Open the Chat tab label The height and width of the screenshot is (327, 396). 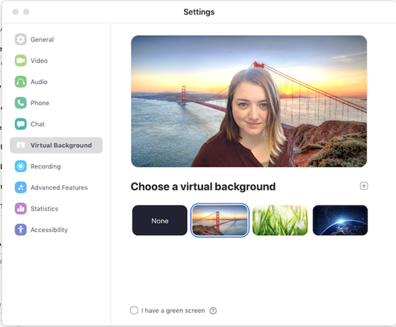[37, 124]
